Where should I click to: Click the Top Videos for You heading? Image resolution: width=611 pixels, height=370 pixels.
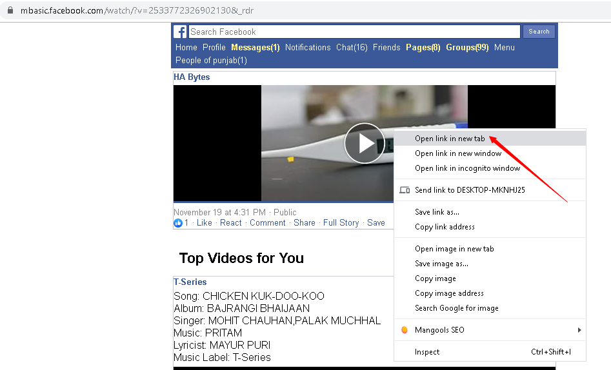(x=241, y=258)
